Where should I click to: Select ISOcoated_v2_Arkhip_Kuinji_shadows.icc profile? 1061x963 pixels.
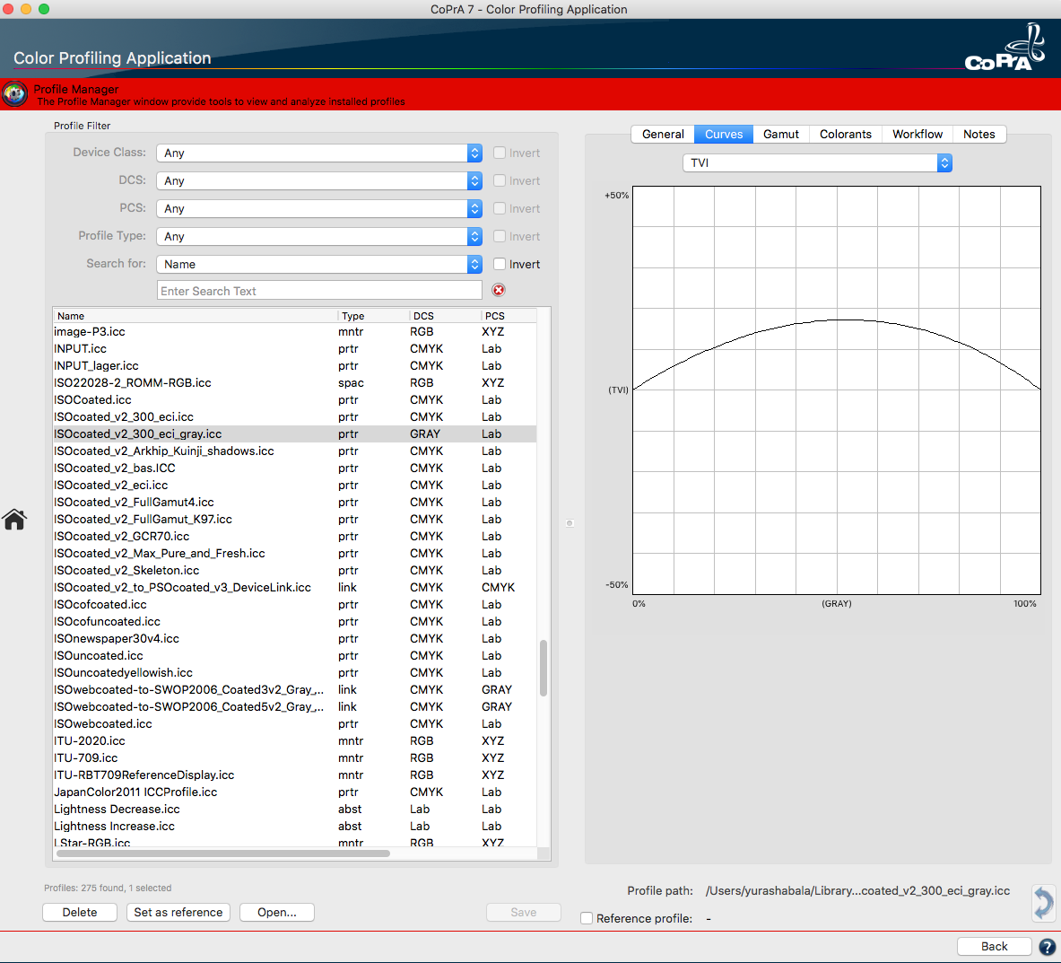click(x=295, y=451)
